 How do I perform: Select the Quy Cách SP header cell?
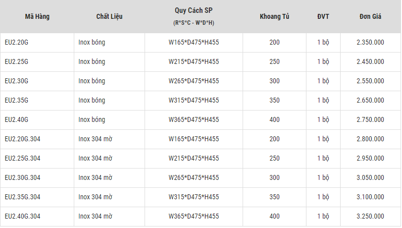[194, 16]
